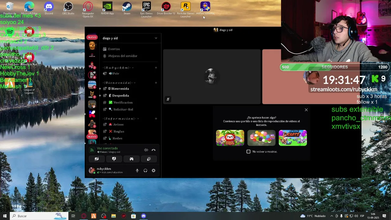The height and width of the screenshot is (220, 391).
Task: Open Discord shortcut on the desktop
Action: coord(49,8)
